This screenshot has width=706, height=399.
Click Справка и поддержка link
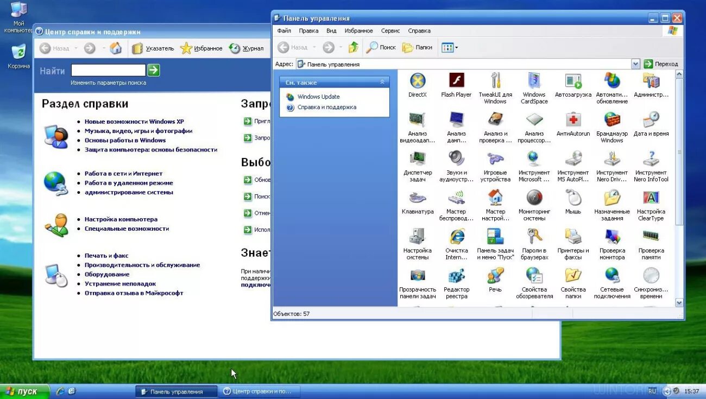tap(327, 107)
